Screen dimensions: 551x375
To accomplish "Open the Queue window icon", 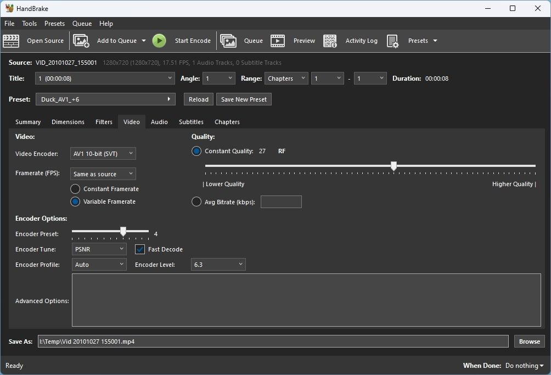I will pyautogui.click(x=229, y=41).
